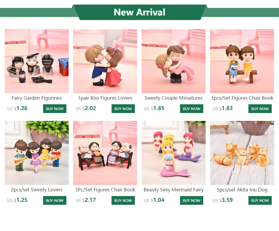279x231 pixels.
Task: Open the 1pair Kiss Figures Lovers image
Action: (x=105, y=61)
